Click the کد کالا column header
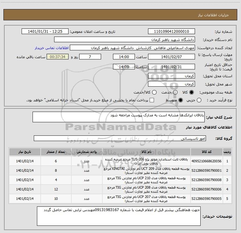The width and height of the screenshot is (241, 233). click(x=207, y=152)
